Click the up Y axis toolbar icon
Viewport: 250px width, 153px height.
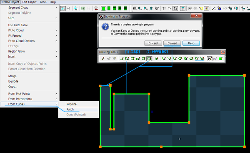(x=170, y=8)
